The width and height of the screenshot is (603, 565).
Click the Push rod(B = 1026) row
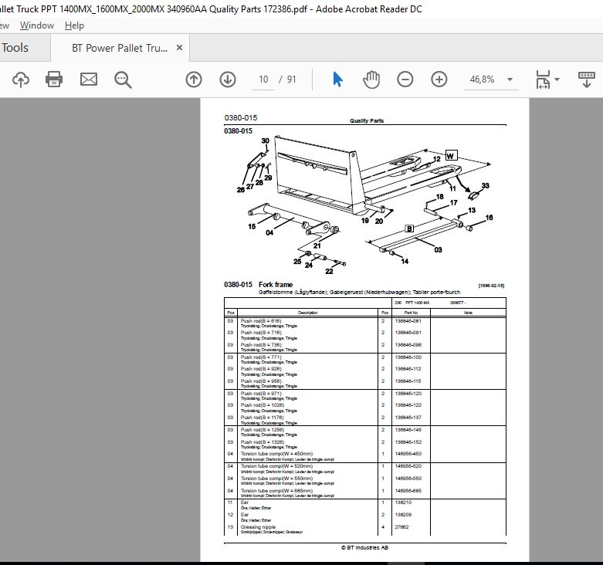click(365, 407)
